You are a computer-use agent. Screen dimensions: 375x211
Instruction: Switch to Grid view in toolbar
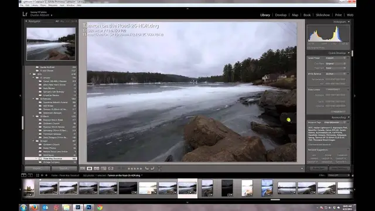click(83, 169)
